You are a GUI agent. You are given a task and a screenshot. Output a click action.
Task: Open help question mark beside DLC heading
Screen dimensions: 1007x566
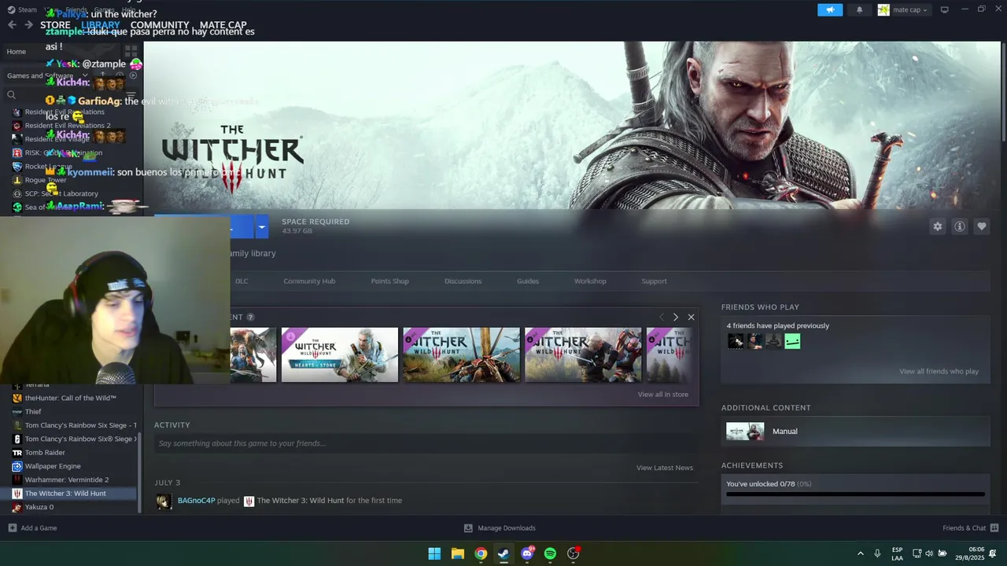click(250, 317)
